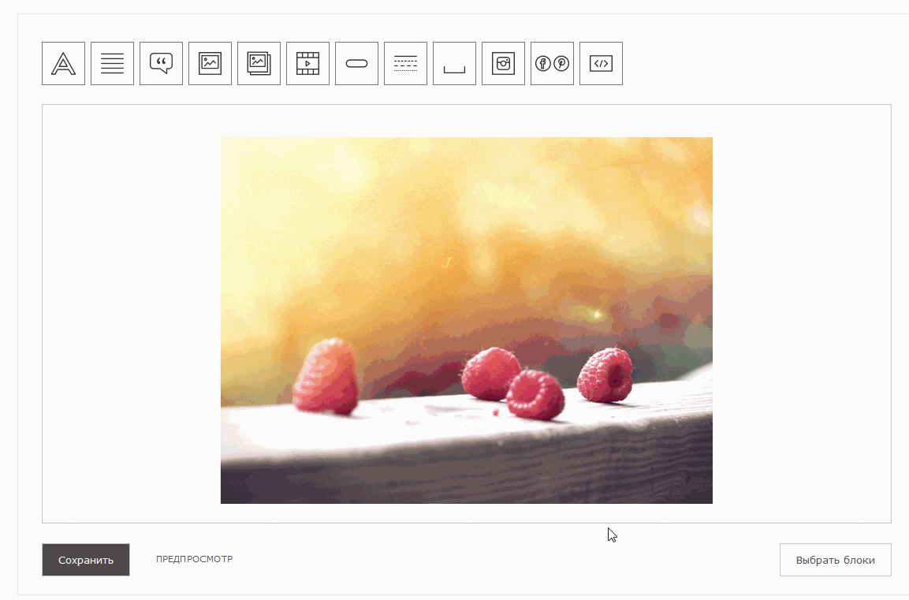Click the Сохранить button
909x600 pixels.
[x=86, y=560]
